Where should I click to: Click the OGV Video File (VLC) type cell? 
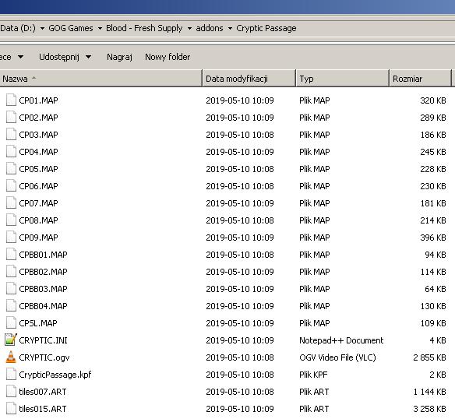(x=337, y=357)
